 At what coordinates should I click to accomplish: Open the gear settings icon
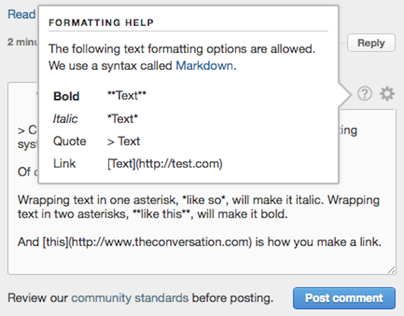point(387,94)
